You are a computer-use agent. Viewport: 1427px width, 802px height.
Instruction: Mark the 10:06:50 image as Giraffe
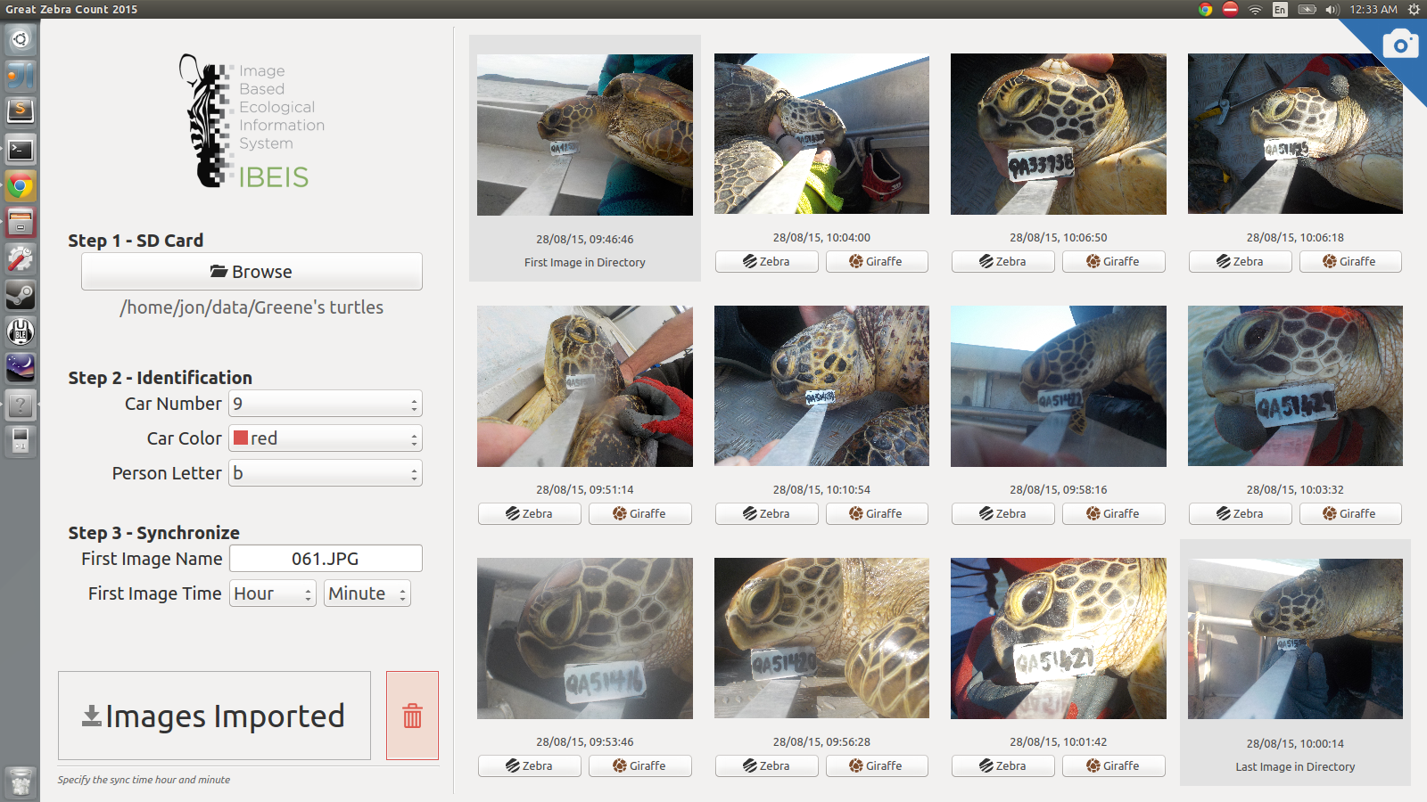1113,261
